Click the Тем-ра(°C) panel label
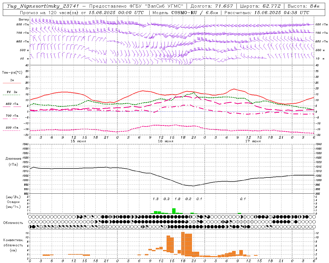The image size is (329, 263). click(12, 73)
